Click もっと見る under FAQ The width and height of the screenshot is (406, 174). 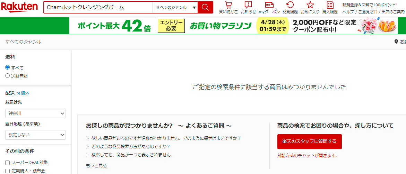[x=96, y=165]
